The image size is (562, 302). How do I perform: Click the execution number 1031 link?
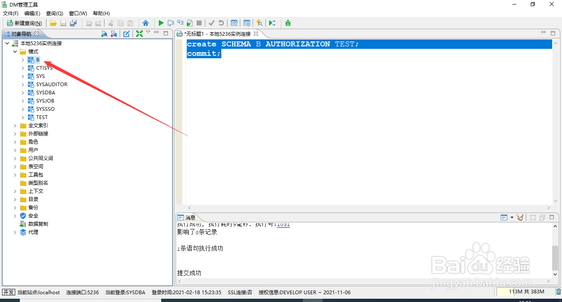[x=283, y=224]
